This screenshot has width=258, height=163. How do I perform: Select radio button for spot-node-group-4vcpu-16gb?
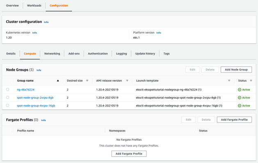pos(7,106)
